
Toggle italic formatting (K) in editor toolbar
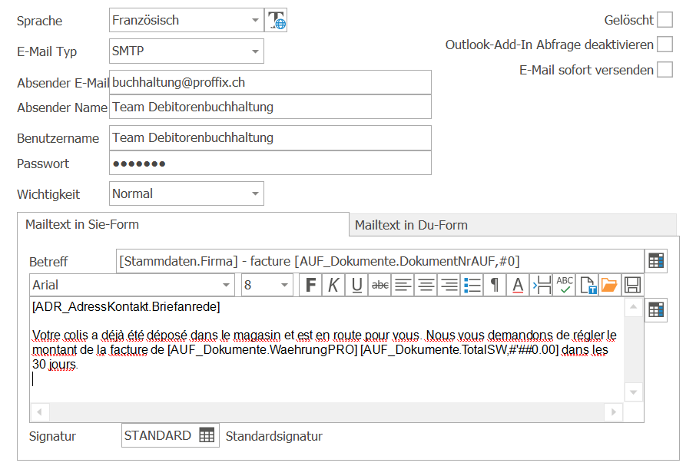333,285
